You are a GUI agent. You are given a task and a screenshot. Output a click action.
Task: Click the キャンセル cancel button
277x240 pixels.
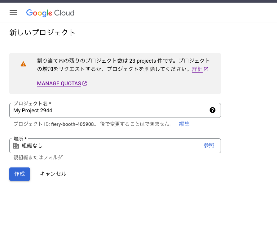(53, 174)
